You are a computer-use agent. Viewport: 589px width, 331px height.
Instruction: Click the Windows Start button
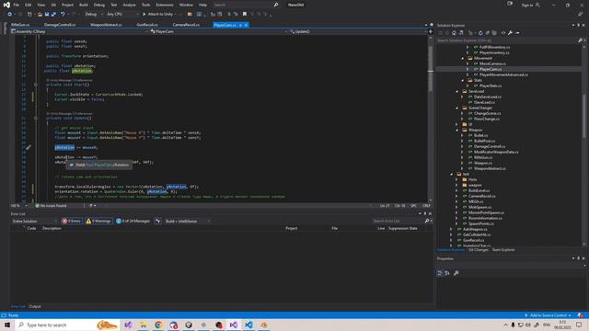[x=7, y=325]
